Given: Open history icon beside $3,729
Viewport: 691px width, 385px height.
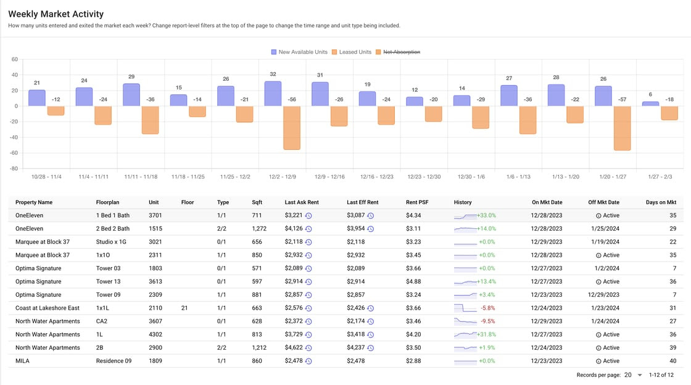Looking at the screenshot, I should [x=308, y=335].
